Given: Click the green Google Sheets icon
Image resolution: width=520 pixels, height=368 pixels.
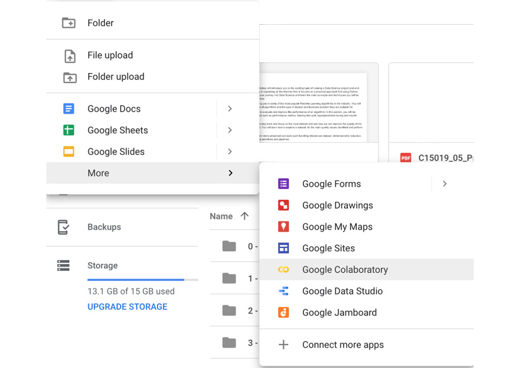Looking at the screenshot, I should [69, 130].
